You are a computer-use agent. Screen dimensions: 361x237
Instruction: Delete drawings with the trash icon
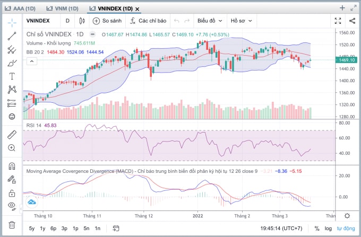(12, 225)
